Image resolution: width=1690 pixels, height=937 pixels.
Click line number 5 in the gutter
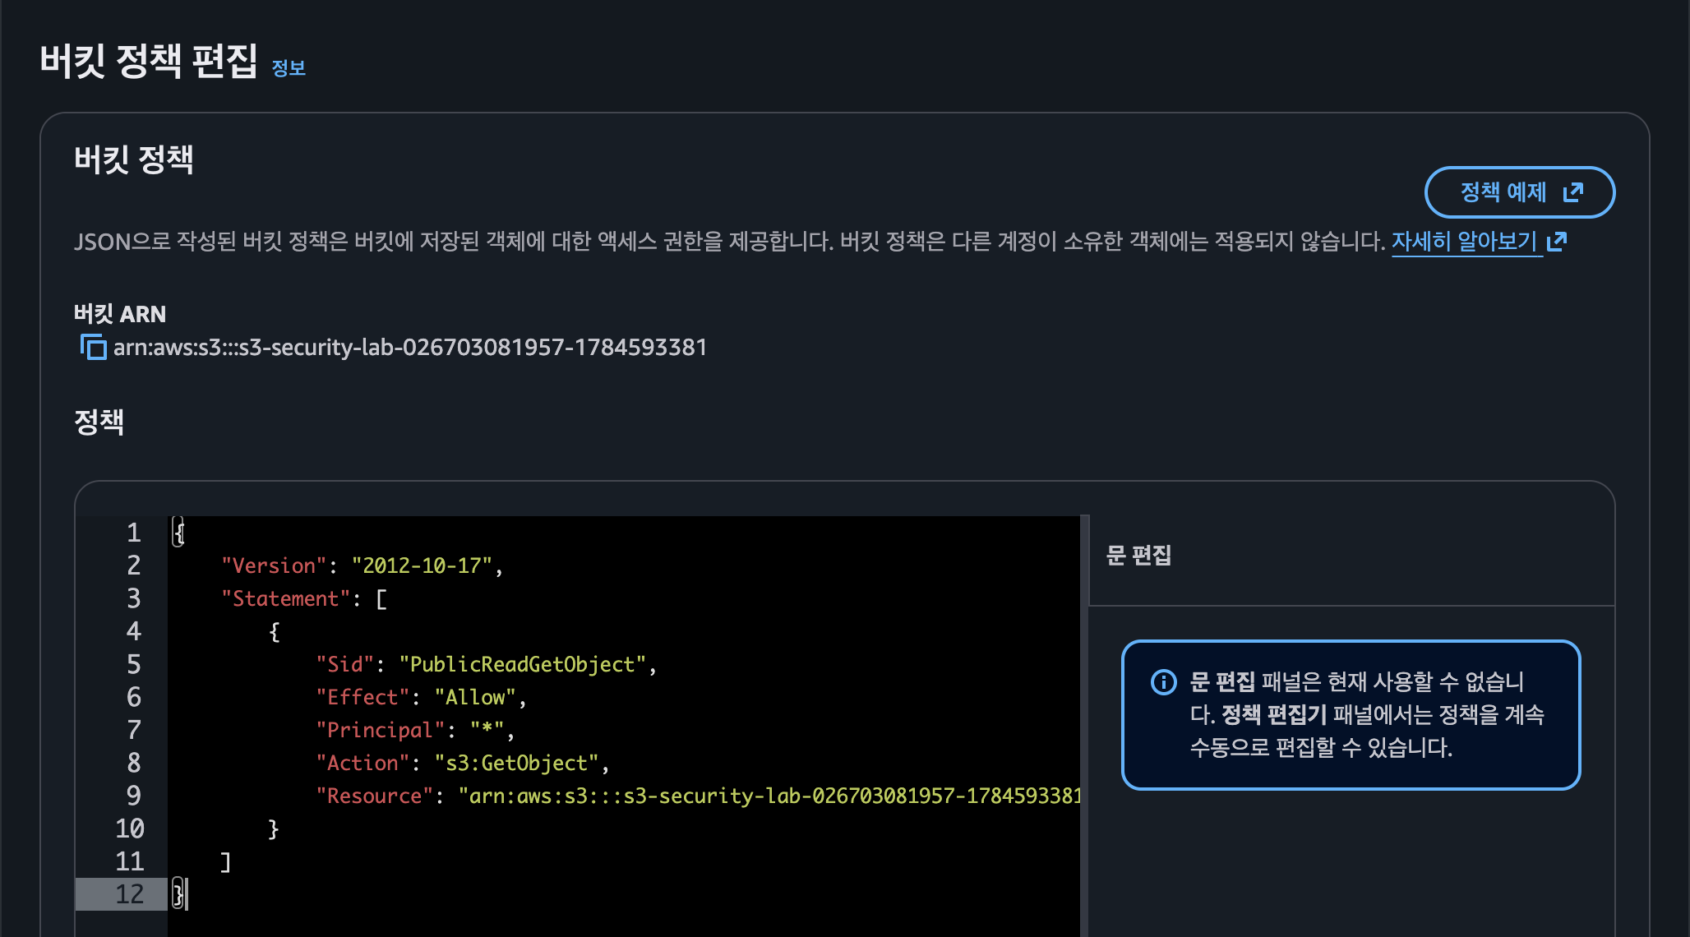pyautogui.click(x=133, y=664)
